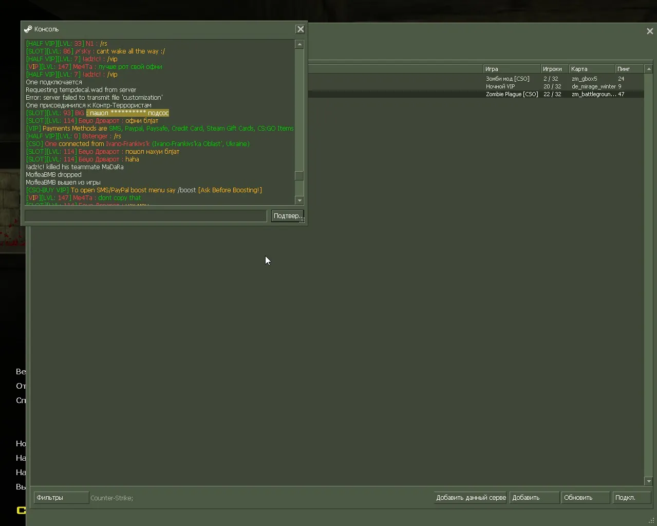Select the Ночной VIP server row

476,86
